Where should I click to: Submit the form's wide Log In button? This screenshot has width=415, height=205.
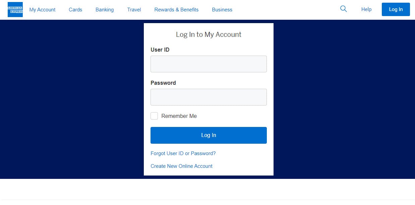[209, 135]
